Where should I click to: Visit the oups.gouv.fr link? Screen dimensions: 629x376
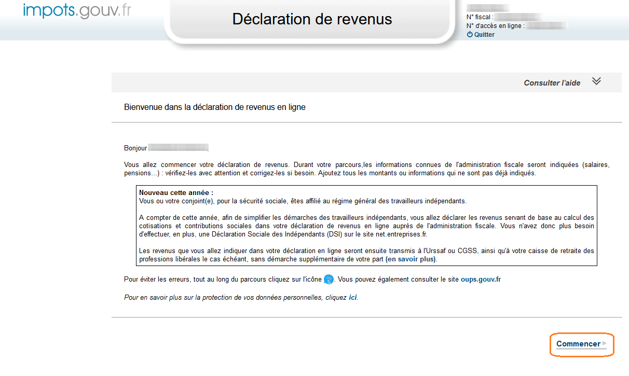tap(481, 280)
